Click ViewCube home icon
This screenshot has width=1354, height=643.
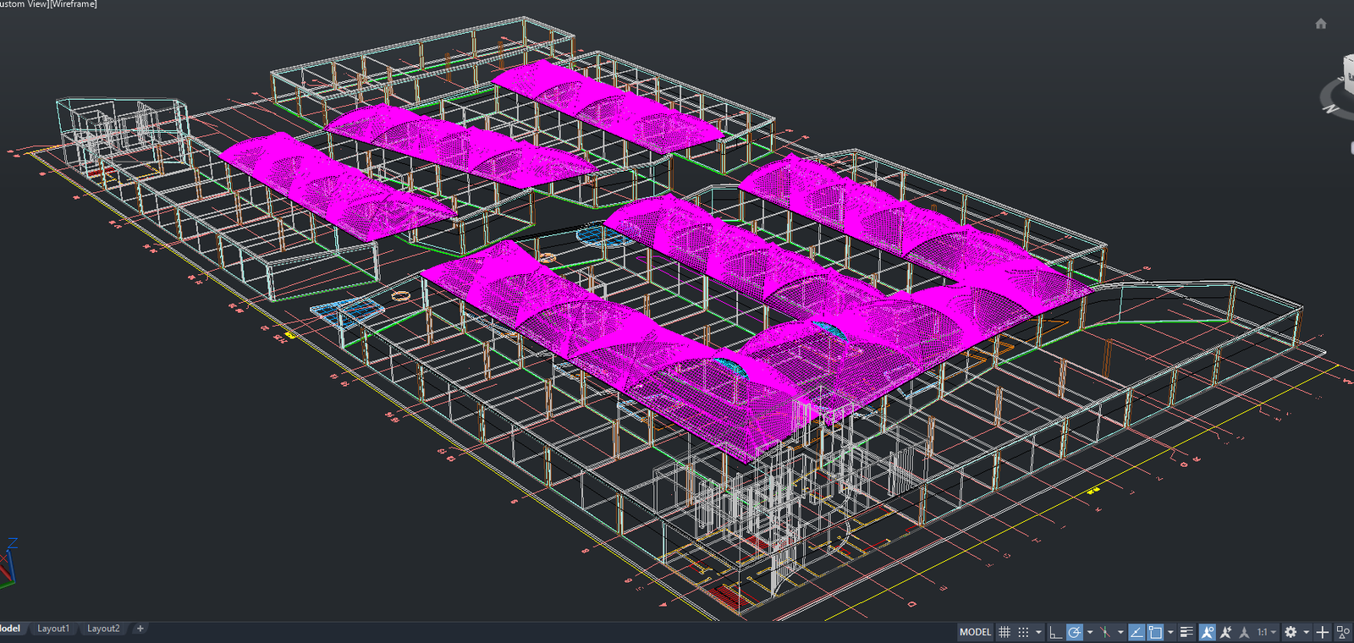(1321, 24)
